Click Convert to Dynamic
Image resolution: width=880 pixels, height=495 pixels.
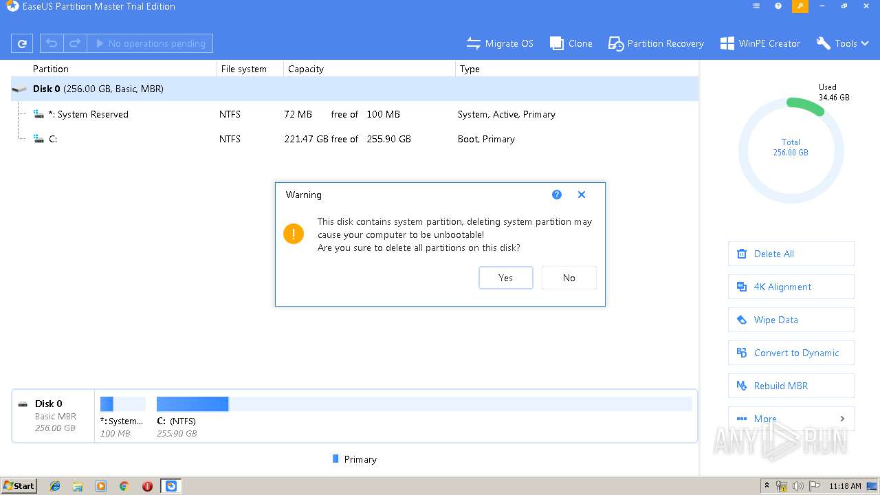pyautogui.click(x=791, y=353)
